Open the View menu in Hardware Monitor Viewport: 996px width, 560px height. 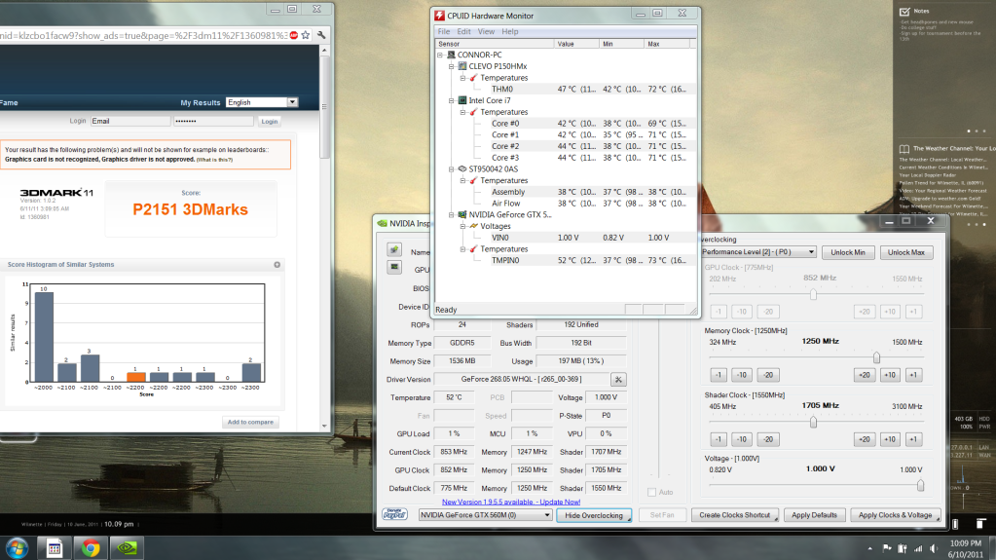486,32
